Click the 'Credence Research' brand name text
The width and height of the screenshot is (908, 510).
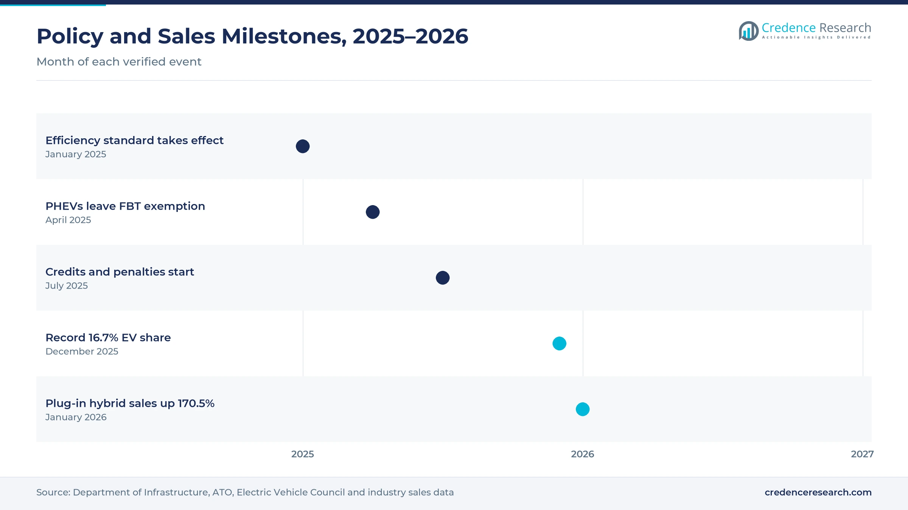[x=816, y=28]
